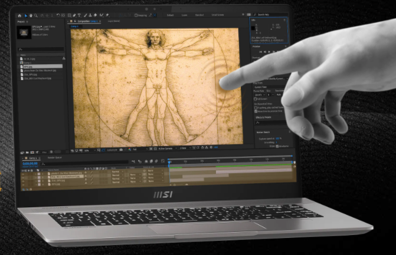Click the blue snapping expand icon
This screenshot has height=255, width=396.
[155, 15]
